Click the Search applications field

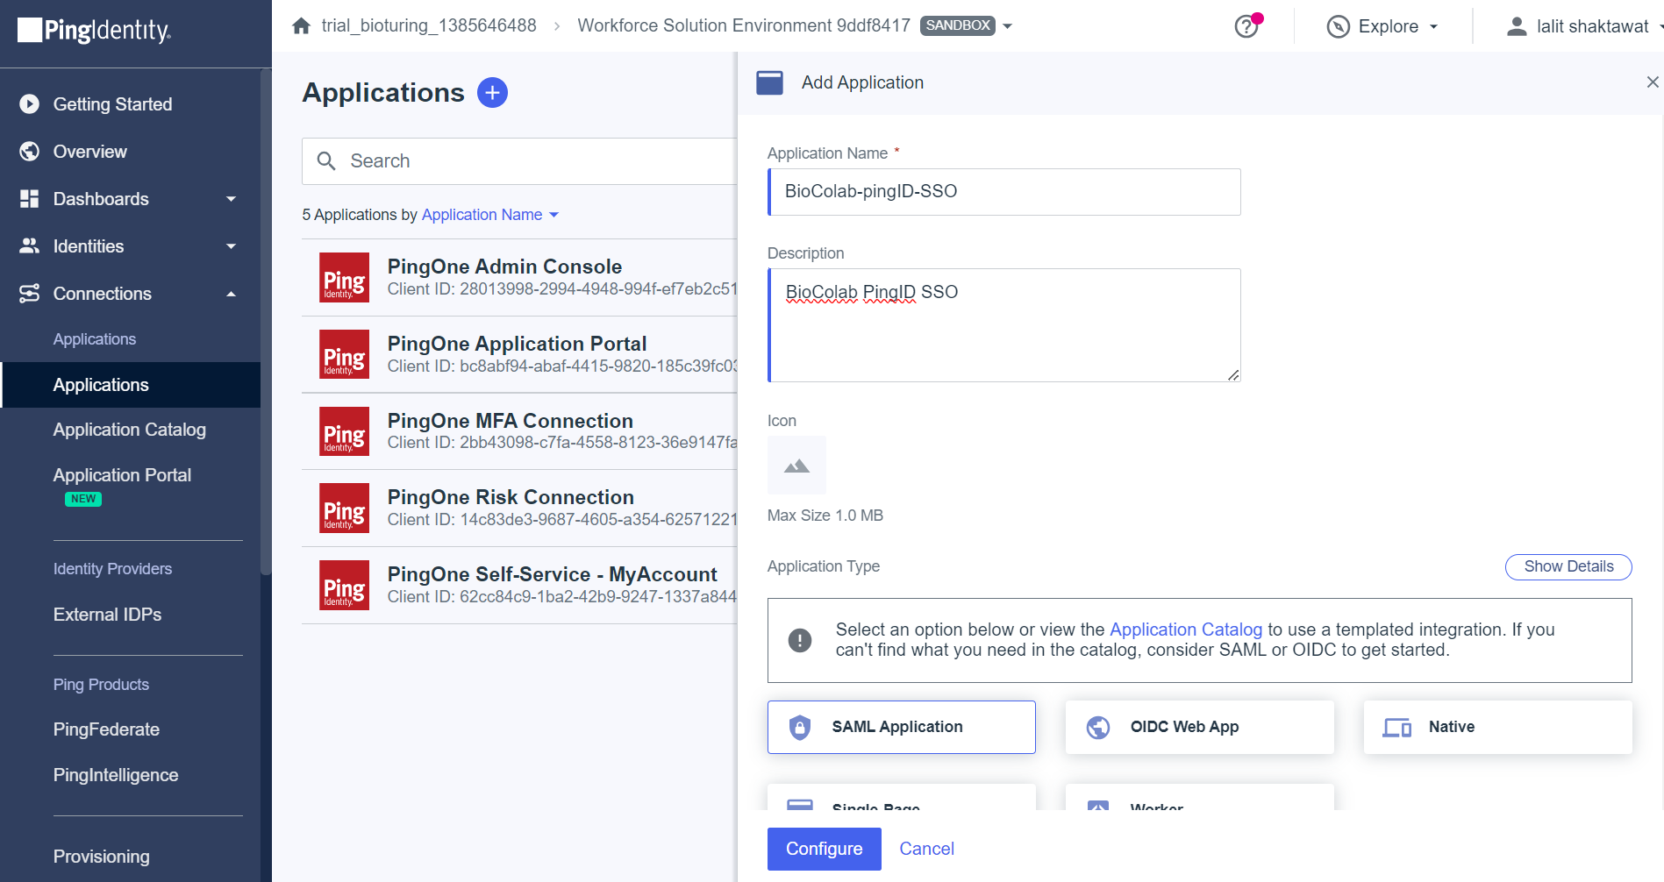[x=519, y=161]
